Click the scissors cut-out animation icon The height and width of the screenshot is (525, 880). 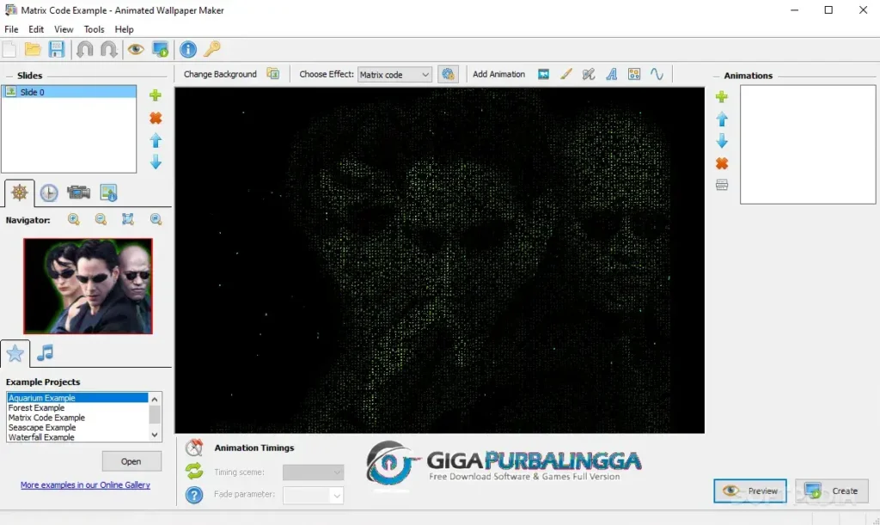(x=588, y=74)
